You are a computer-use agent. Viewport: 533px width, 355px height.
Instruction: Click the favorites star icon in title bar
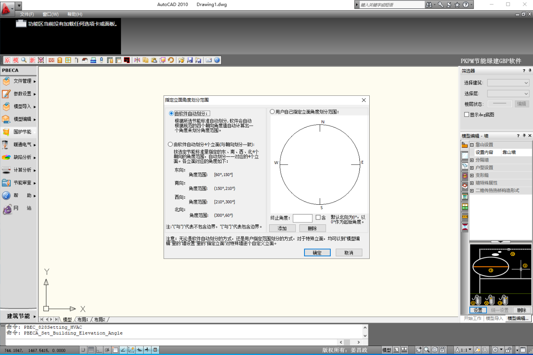pyautogui.click(x=457, y=5)
